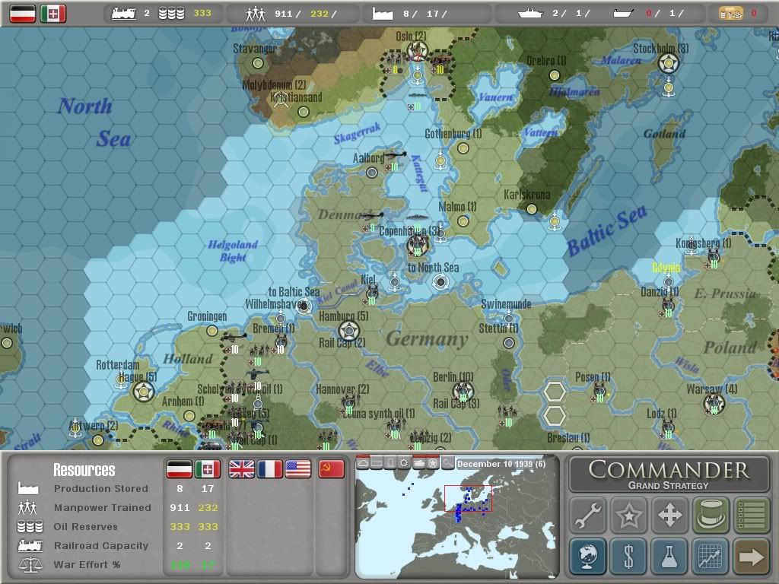Toggle the star circle minimap filter

click(x=433, y=463)
